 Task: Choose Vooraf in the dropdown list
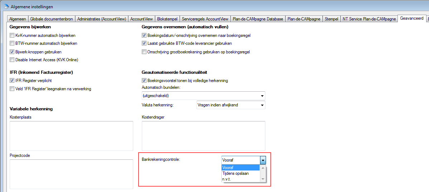coord(240,168)
